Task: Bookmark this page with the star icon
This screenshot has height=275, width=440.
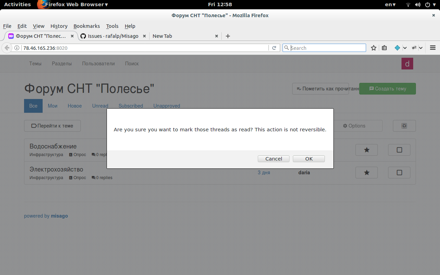Action: [374, 48]
